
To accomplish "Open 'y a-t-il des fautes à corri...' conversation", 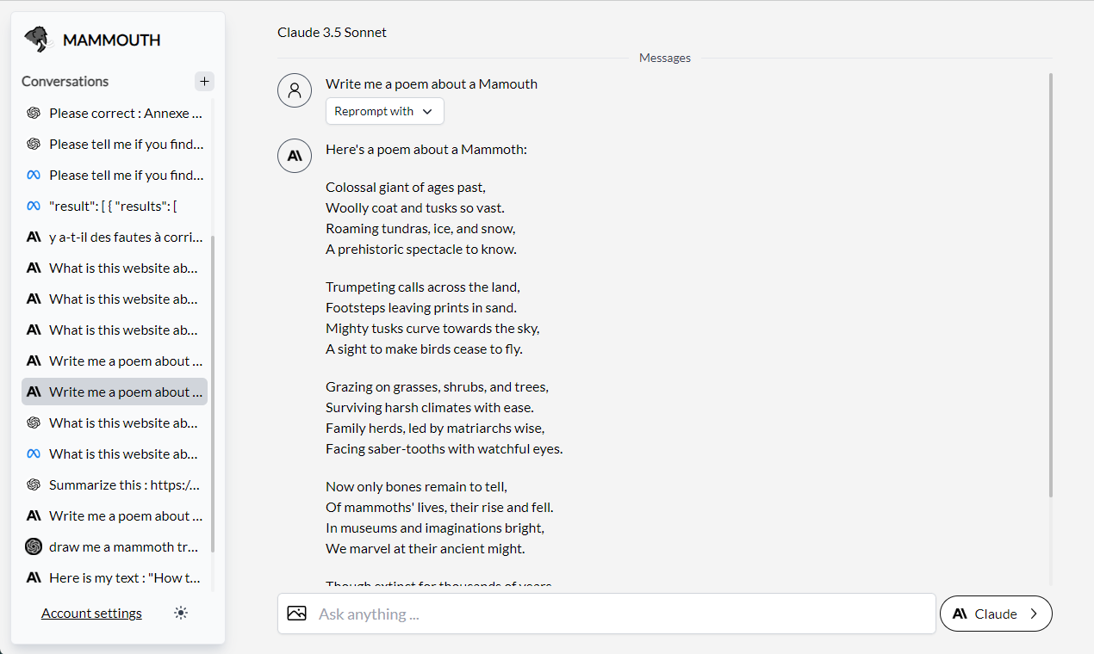I will click(x=126, y=237).
